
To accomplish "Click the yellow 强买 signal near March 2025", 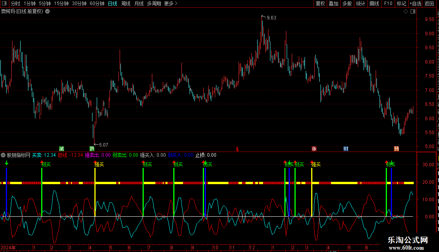I will click(316, 164).
